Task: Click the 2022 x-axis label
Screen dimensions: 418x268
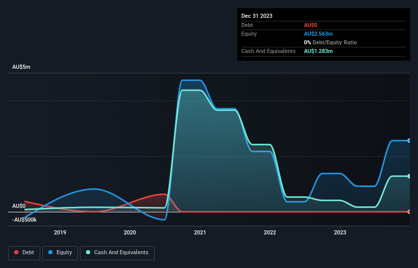Action: point(270,232)
